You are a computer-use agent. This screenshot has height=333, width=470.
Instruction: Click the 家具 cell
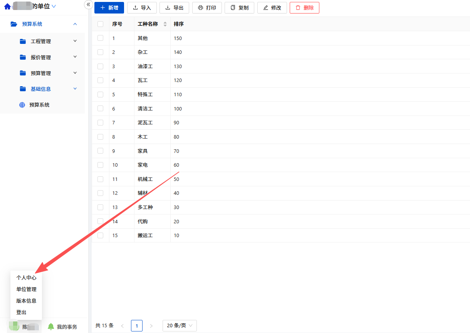(143, 151)
